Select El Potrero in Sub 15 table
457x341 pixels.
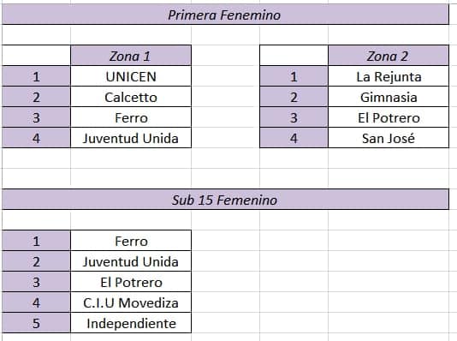(x=131, y=282)
